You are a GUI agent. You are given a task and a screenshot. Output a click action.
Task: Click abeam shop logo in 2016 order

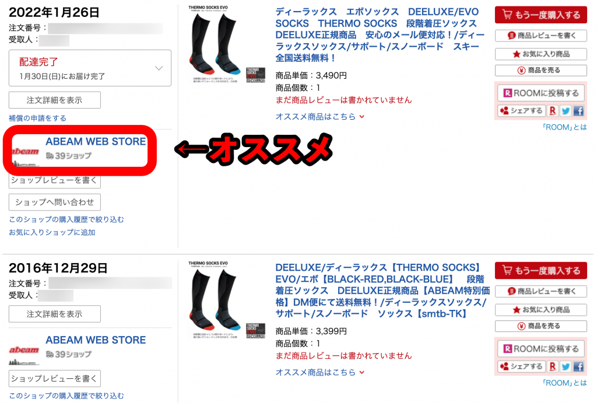[24, 354]
